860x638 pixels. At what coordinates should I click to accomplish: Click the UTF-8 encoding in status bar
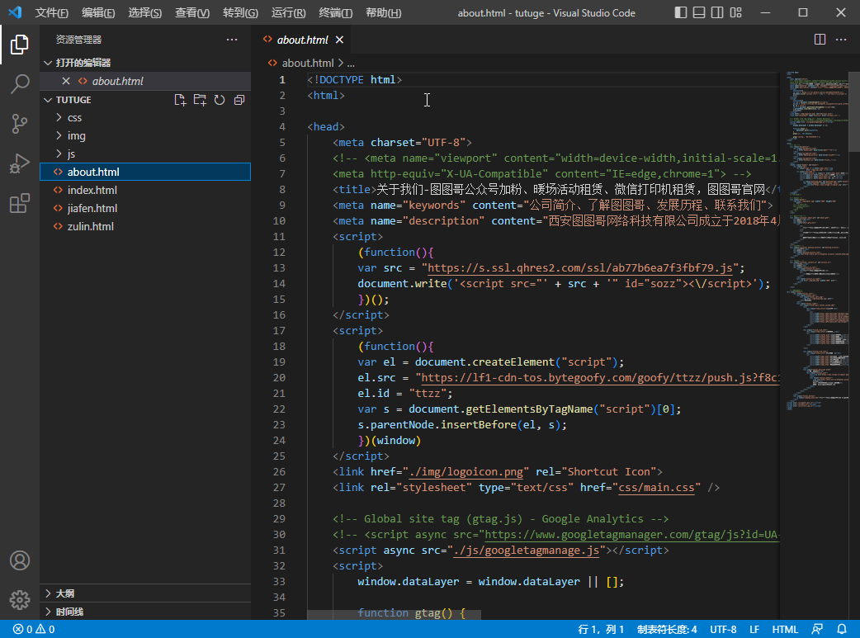coord(723,629)
